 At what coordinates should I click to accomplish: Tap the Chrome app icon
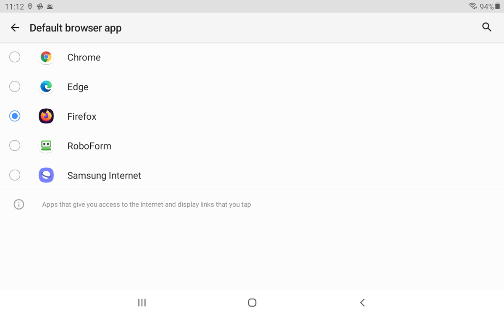pos(46,57)
